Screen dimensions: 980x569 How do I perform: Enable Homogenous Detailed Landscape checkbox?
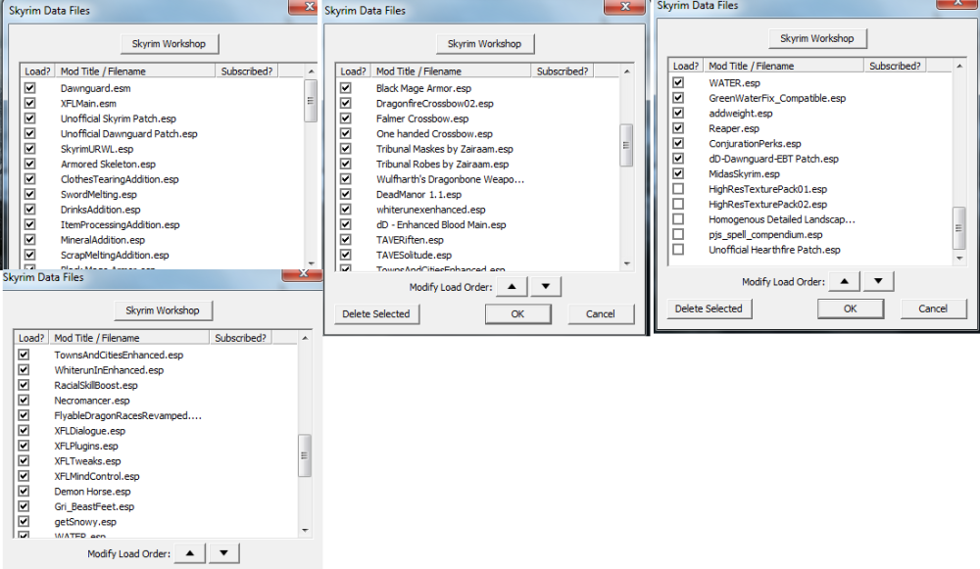pos(678,219)
